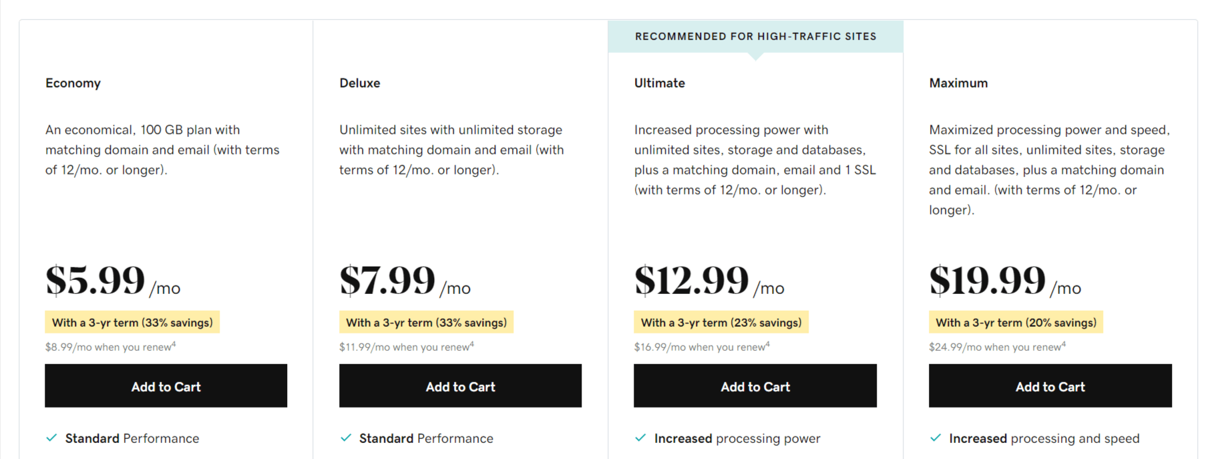
Task: Click the Recommended for High-Traffic Sites banner
Action: [755, 37]
